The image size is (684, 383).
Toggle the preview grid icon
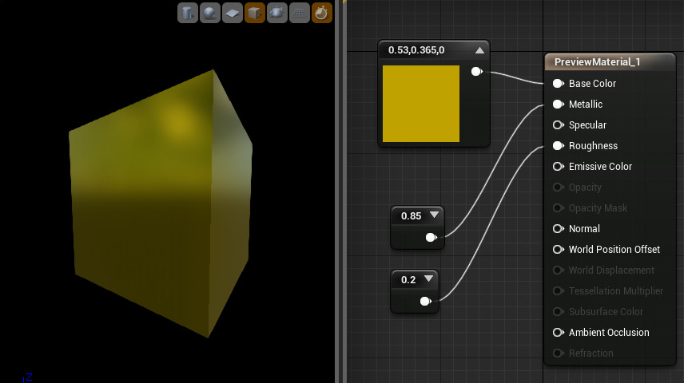tap(299, 13)
